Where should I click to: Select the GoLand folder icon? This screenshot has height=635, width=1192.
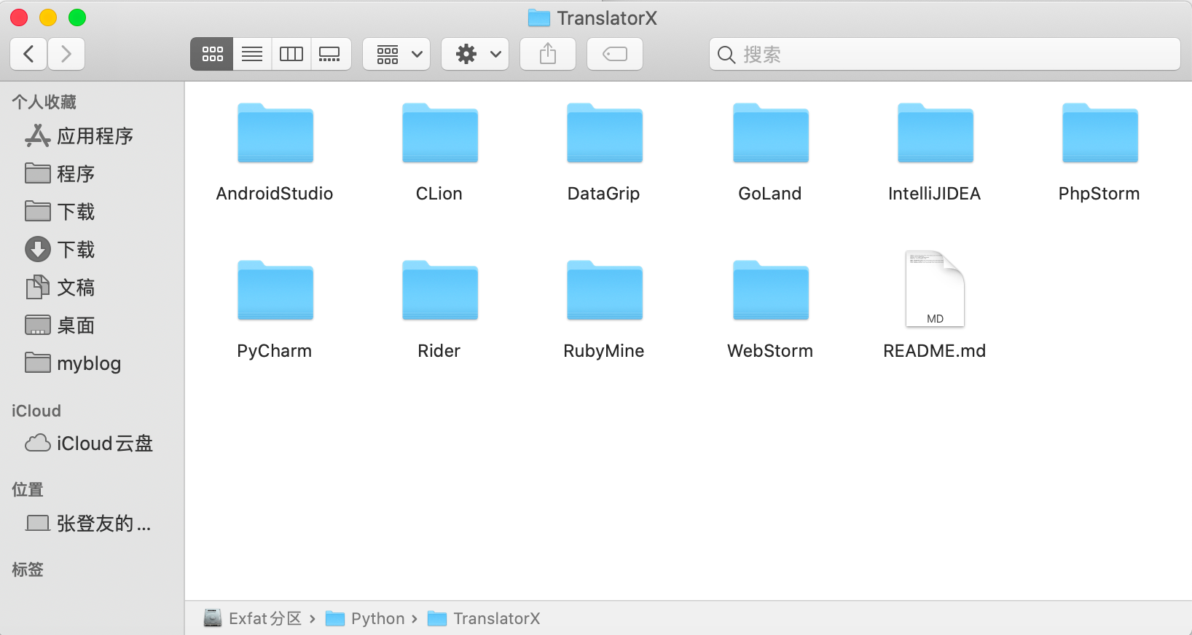click(771, 133)
